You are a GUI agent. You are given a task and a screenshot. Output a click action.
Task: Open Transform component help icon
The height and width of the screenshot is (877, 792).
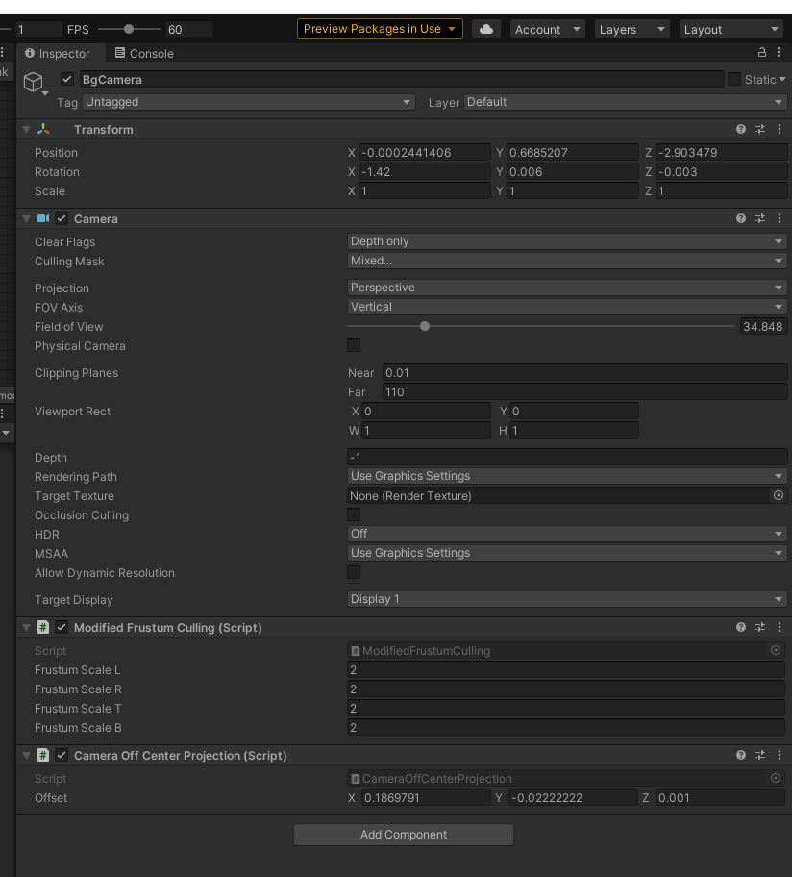point(741,129)
